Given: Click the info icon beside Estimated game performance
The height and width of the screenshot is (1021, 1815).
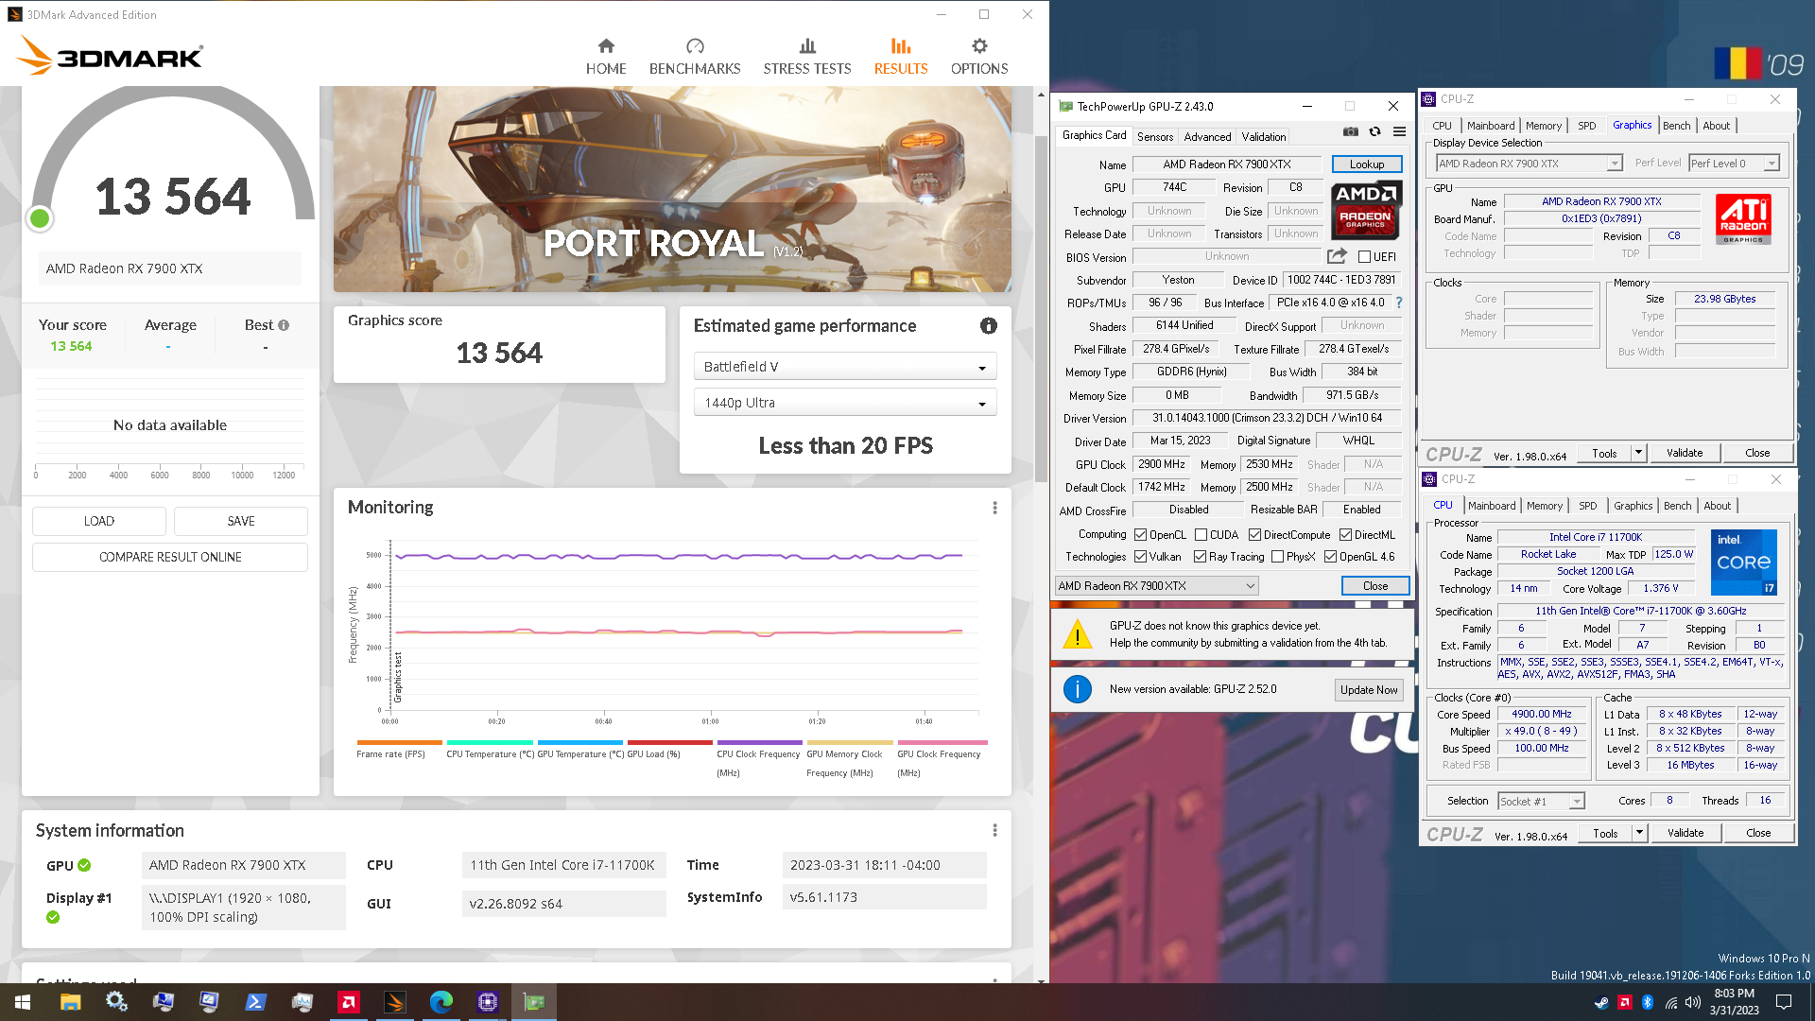Looking at the screenshot, I should point(989,325).
